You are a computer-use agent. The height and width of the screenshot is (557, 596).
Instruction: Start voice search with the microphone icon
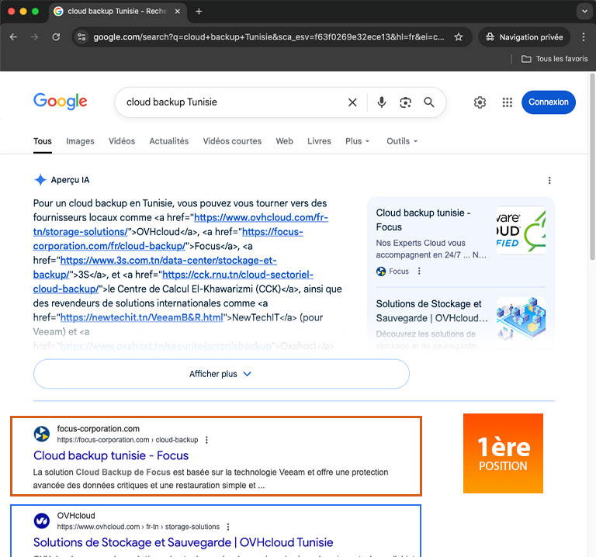[381, 102]
